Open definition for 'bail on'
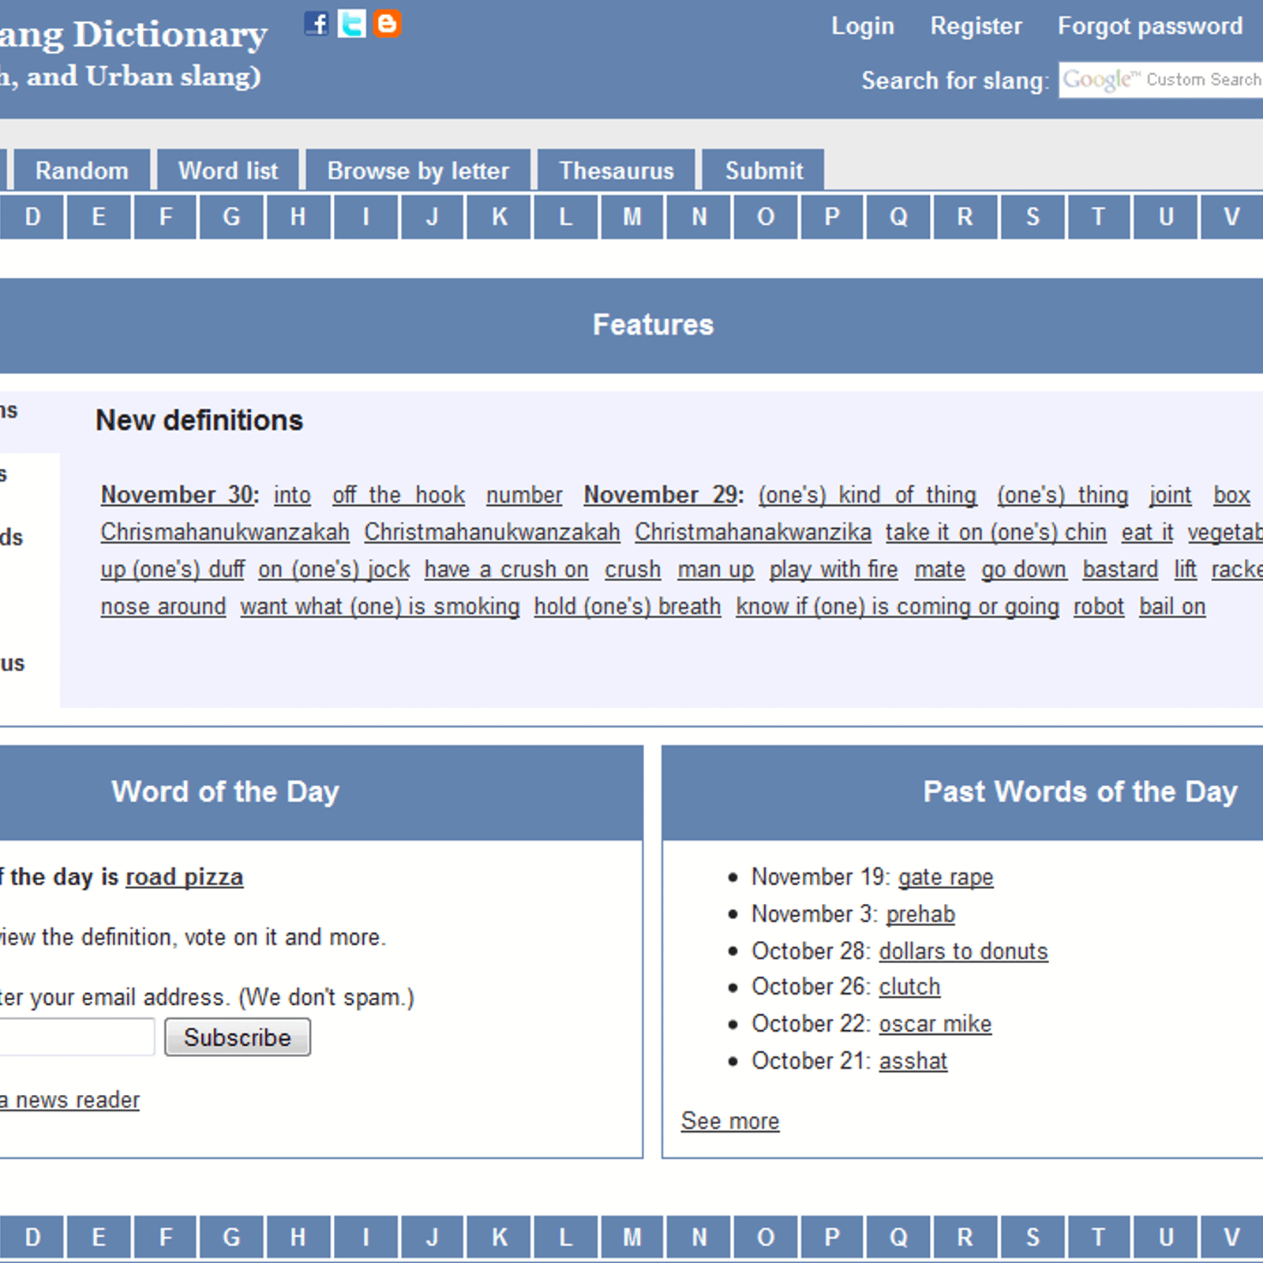The width and height of the screenshot is (1263, 1263). [1172, 606]
